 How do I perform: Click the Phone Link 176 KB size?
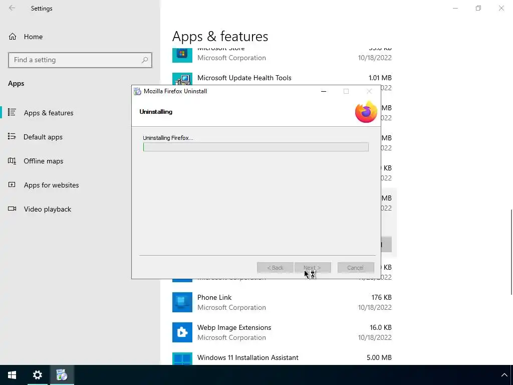click(381, 297)
